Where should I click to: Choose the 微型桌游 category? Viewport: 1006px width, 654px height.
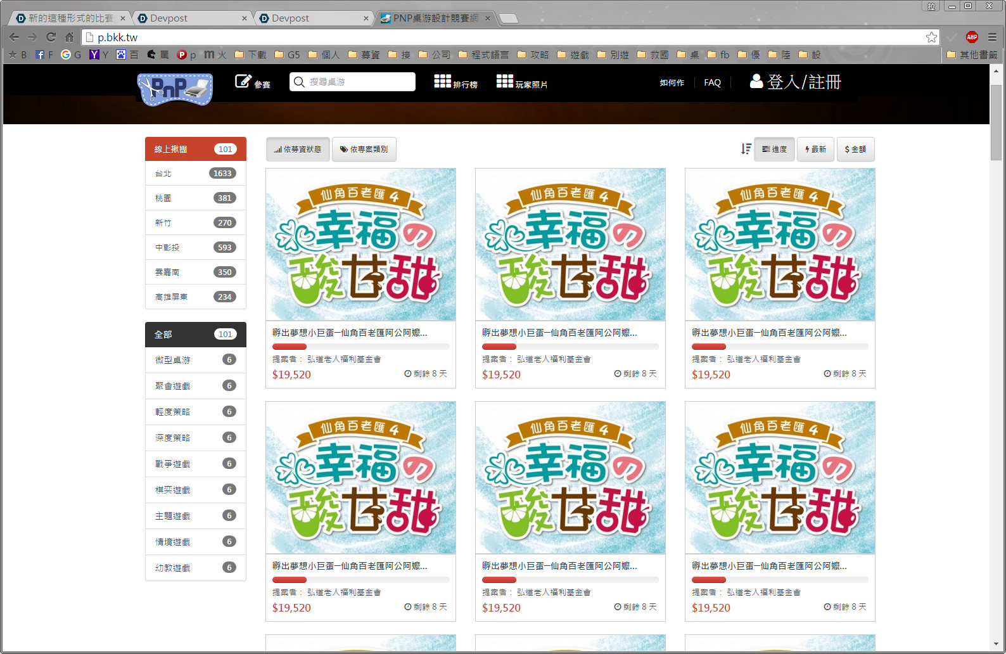196,359
